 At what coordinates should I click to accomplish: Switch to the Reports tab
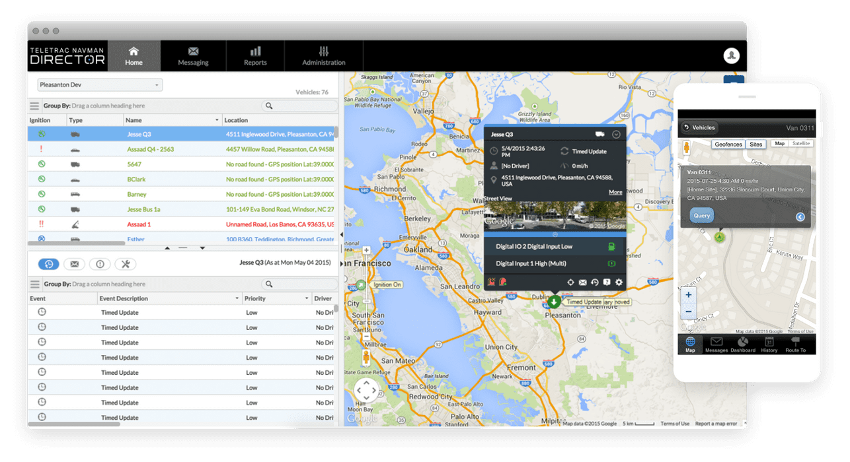click(x=255, y=56)
